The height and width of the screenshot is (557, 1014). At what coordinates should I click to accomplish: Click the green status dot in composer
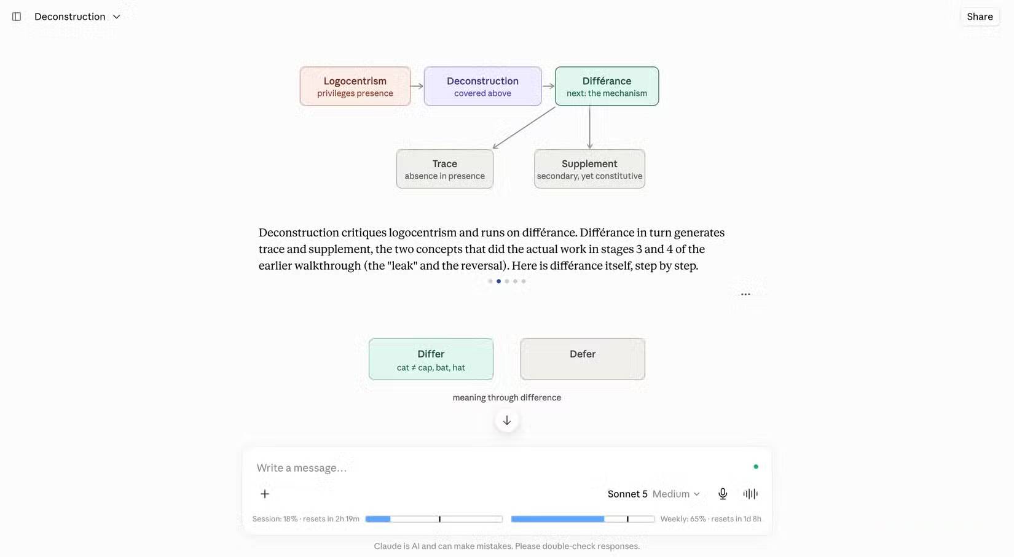coord(756,467)
